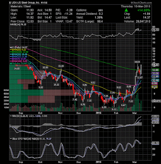
Task: Select the chart title USX-US Steel Group, Inc.
Action: click(26, 2)
